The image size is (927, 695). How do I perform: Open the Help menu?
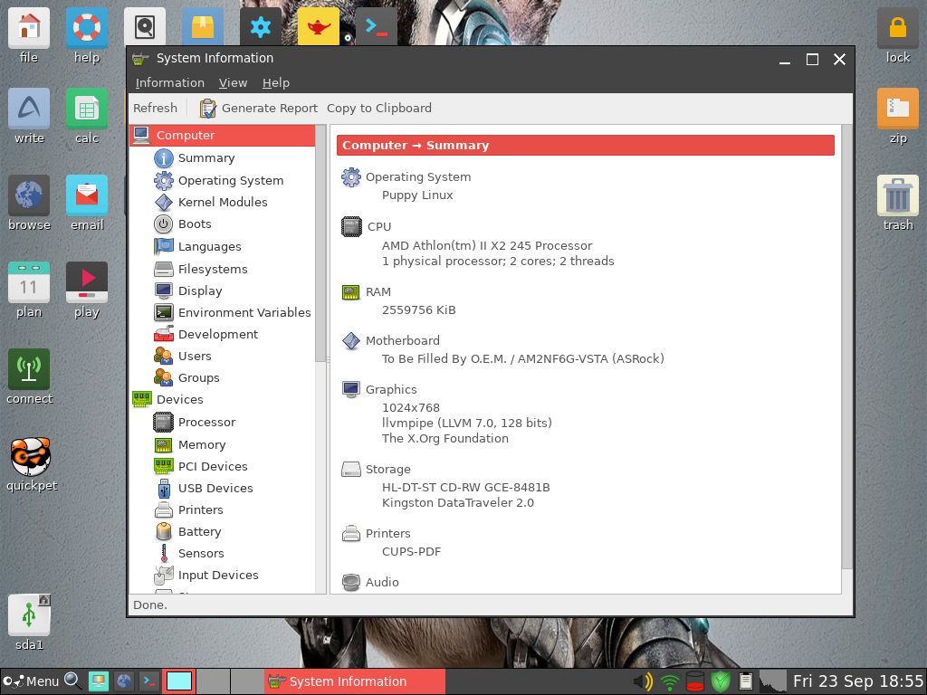click(x=276, y=82)
